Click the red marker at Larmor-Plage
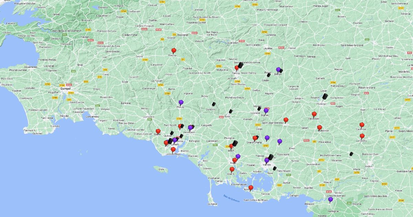 (x=173, y=149)
